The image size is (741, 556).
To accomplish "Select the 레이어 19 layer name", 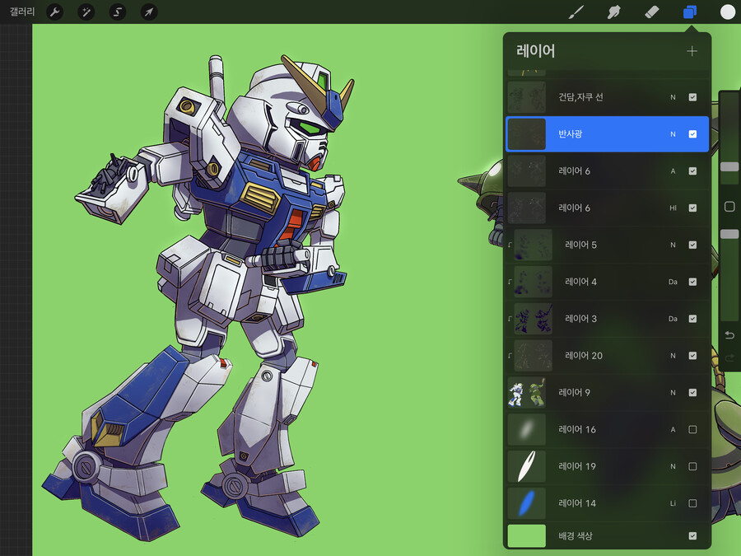I will [577, 466].
